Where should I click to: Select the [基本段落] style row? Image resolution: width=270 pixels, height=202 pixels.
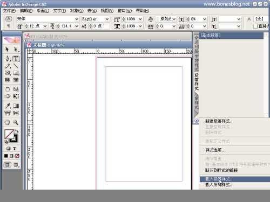[x=231, y=36]
